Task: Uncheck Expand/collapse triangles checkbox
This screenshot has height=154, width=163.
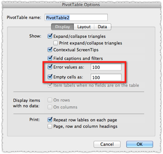Action: tap(50, 36)
